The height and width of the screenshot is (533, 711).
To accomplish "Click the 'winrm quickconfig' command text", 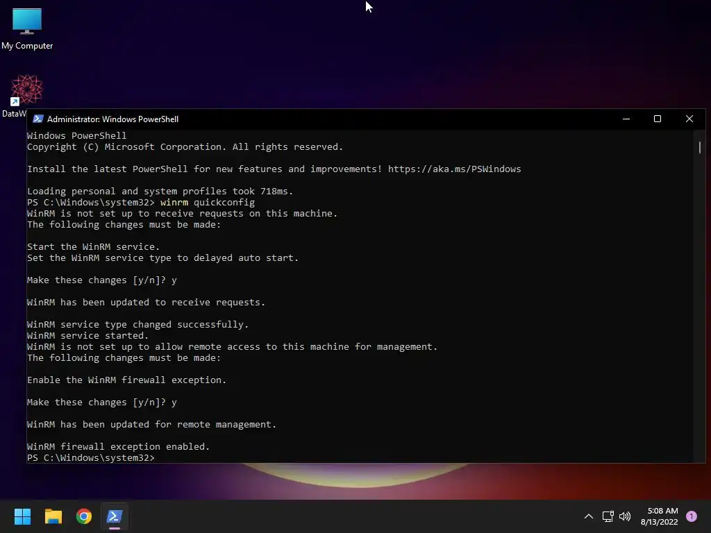I will pyautogui.click(x=207, y=202).
